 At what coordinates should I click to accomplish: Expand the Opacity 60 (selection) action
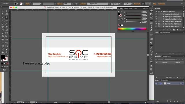coord(164,14)
